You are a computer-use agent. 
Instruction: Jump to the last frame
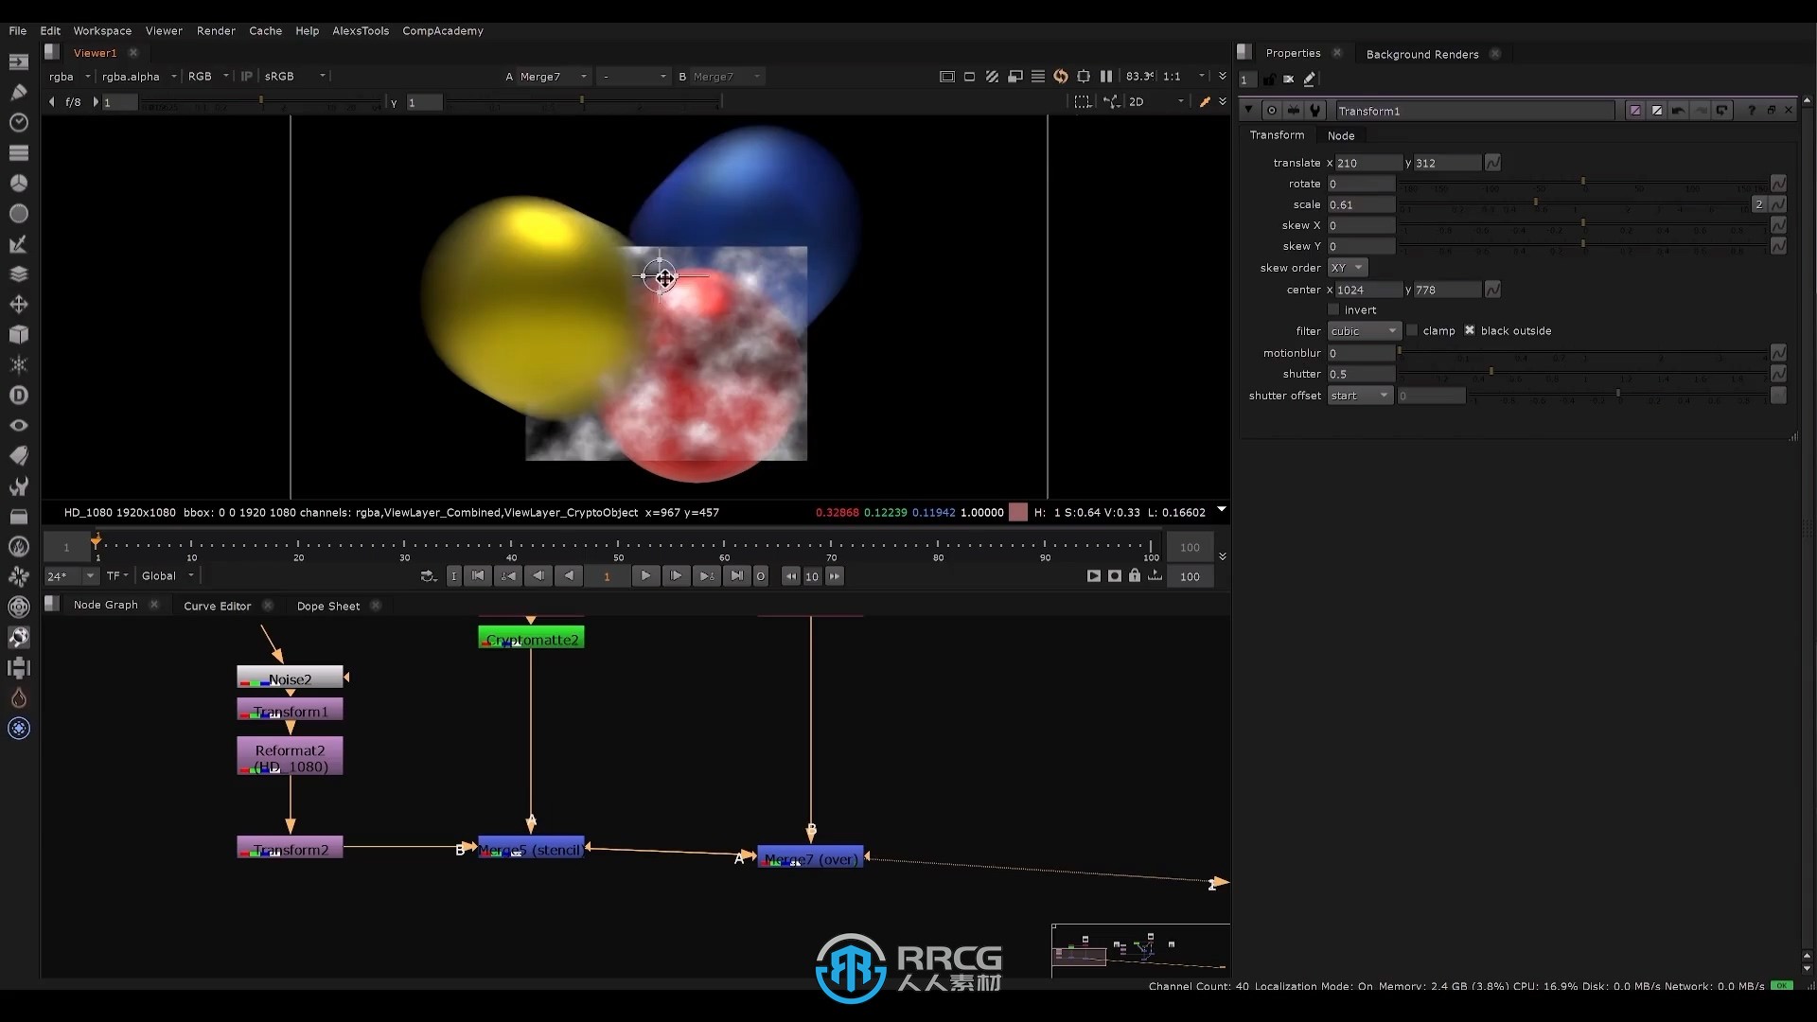tap(736, 575)
